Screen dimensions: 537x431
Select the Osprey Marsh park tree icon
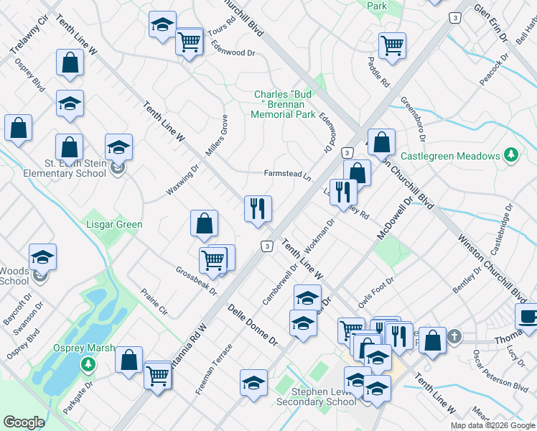coord(88,363)
